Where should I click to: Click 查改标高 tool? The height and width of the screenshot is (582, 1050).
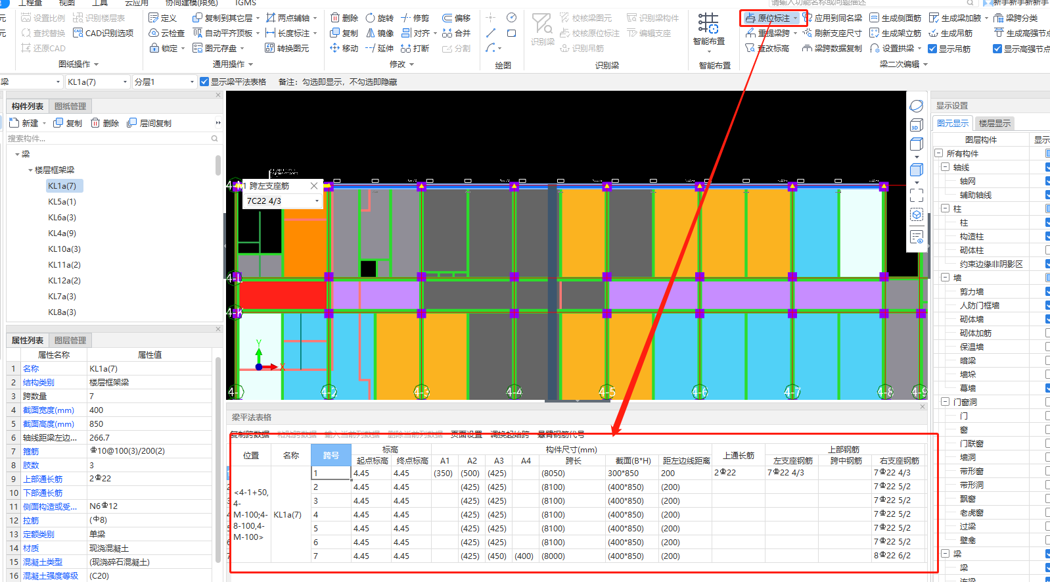(767, 48)
